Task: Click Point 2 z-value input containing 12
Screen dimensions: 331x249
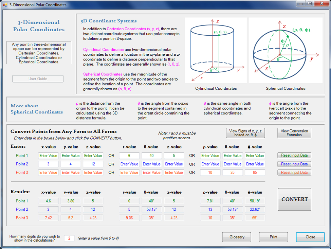Action: tap(93, 164)
